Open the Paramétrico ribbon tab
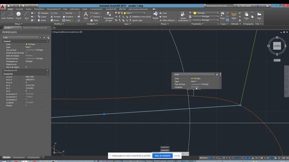The image size is (289, 162). 39,9
